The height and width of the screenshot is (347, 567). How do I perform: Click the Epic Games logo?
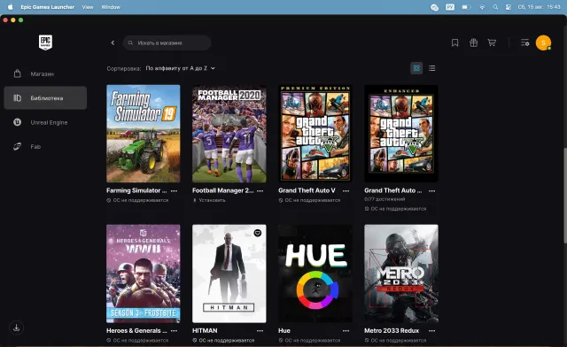click(45, 42)
